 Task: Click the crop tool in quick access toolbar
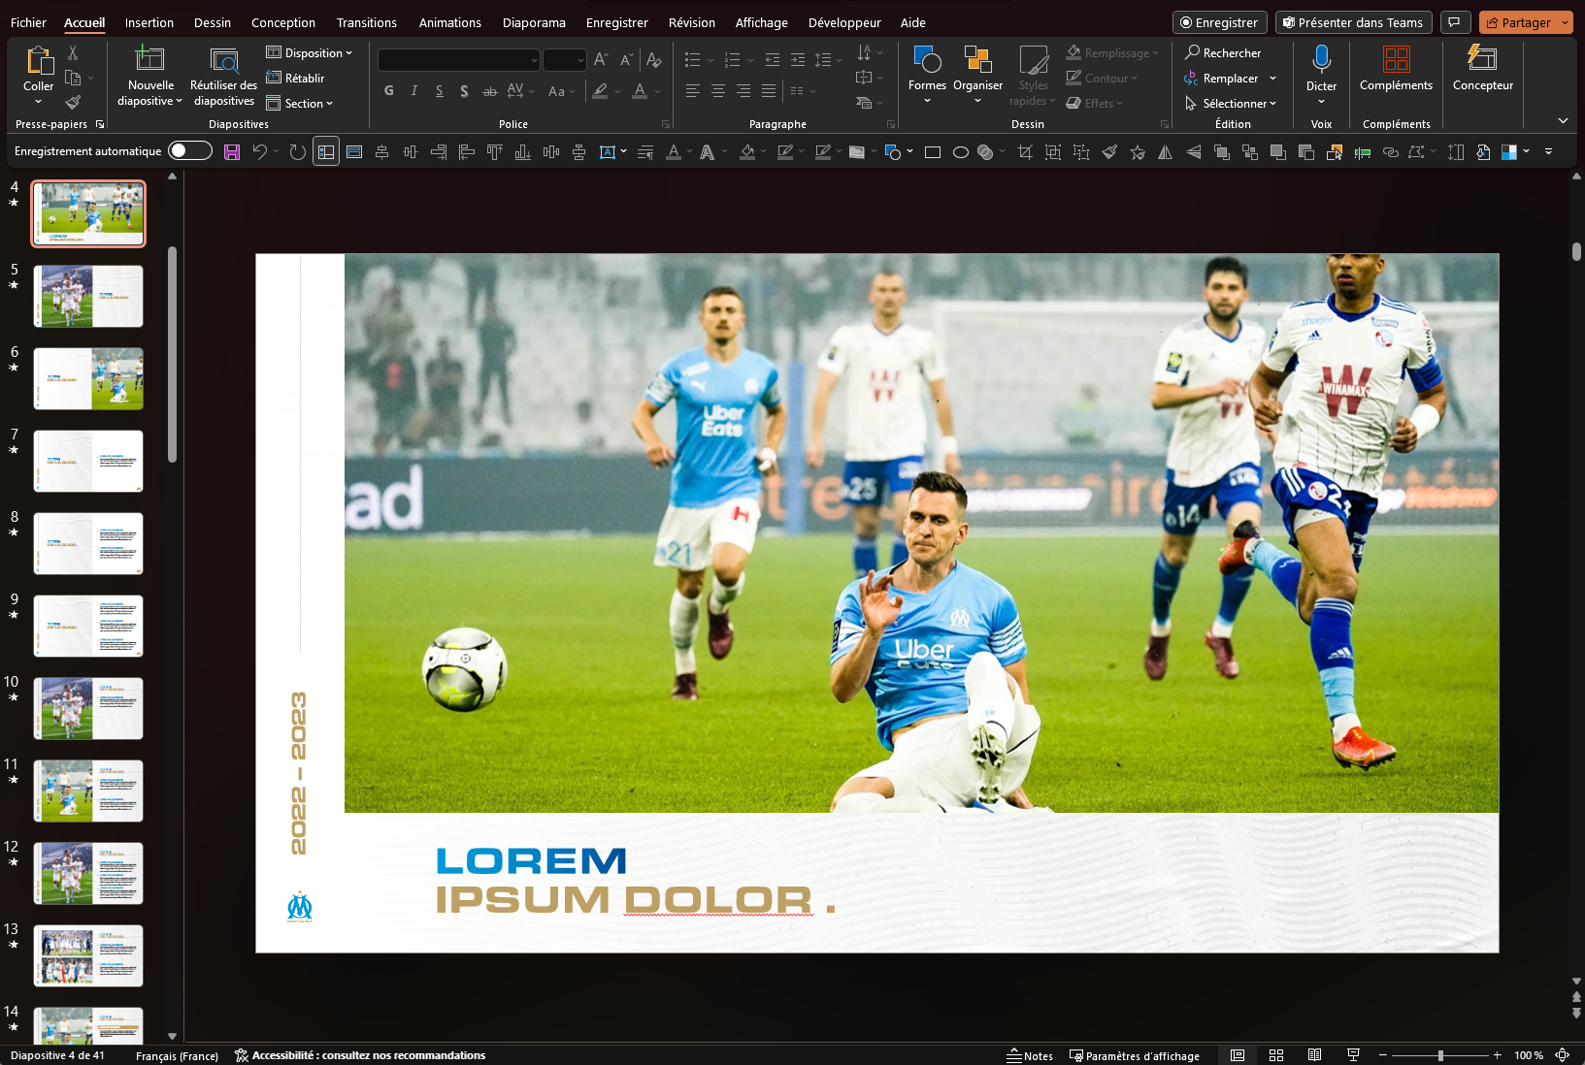[x=1025, y=152]
